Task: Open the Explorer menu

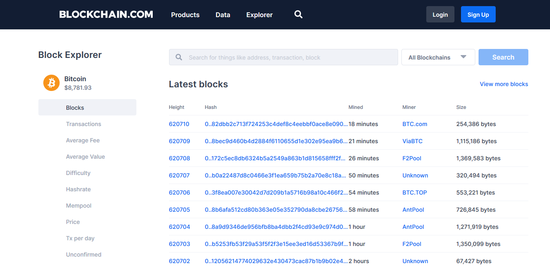Action: point(259,15)
